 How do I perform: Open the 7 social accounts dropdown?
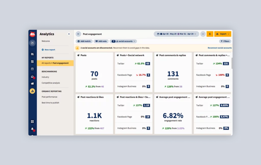(x=123, y=41)
